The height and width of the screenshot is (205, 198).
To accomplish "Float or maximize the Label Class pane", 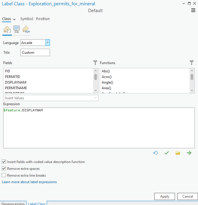I will click(x=189, y=4).
